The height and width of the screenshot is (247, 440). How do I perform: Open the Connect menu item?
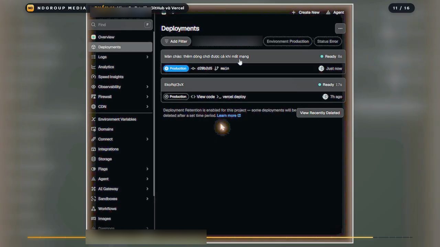[x=120, y=139]
